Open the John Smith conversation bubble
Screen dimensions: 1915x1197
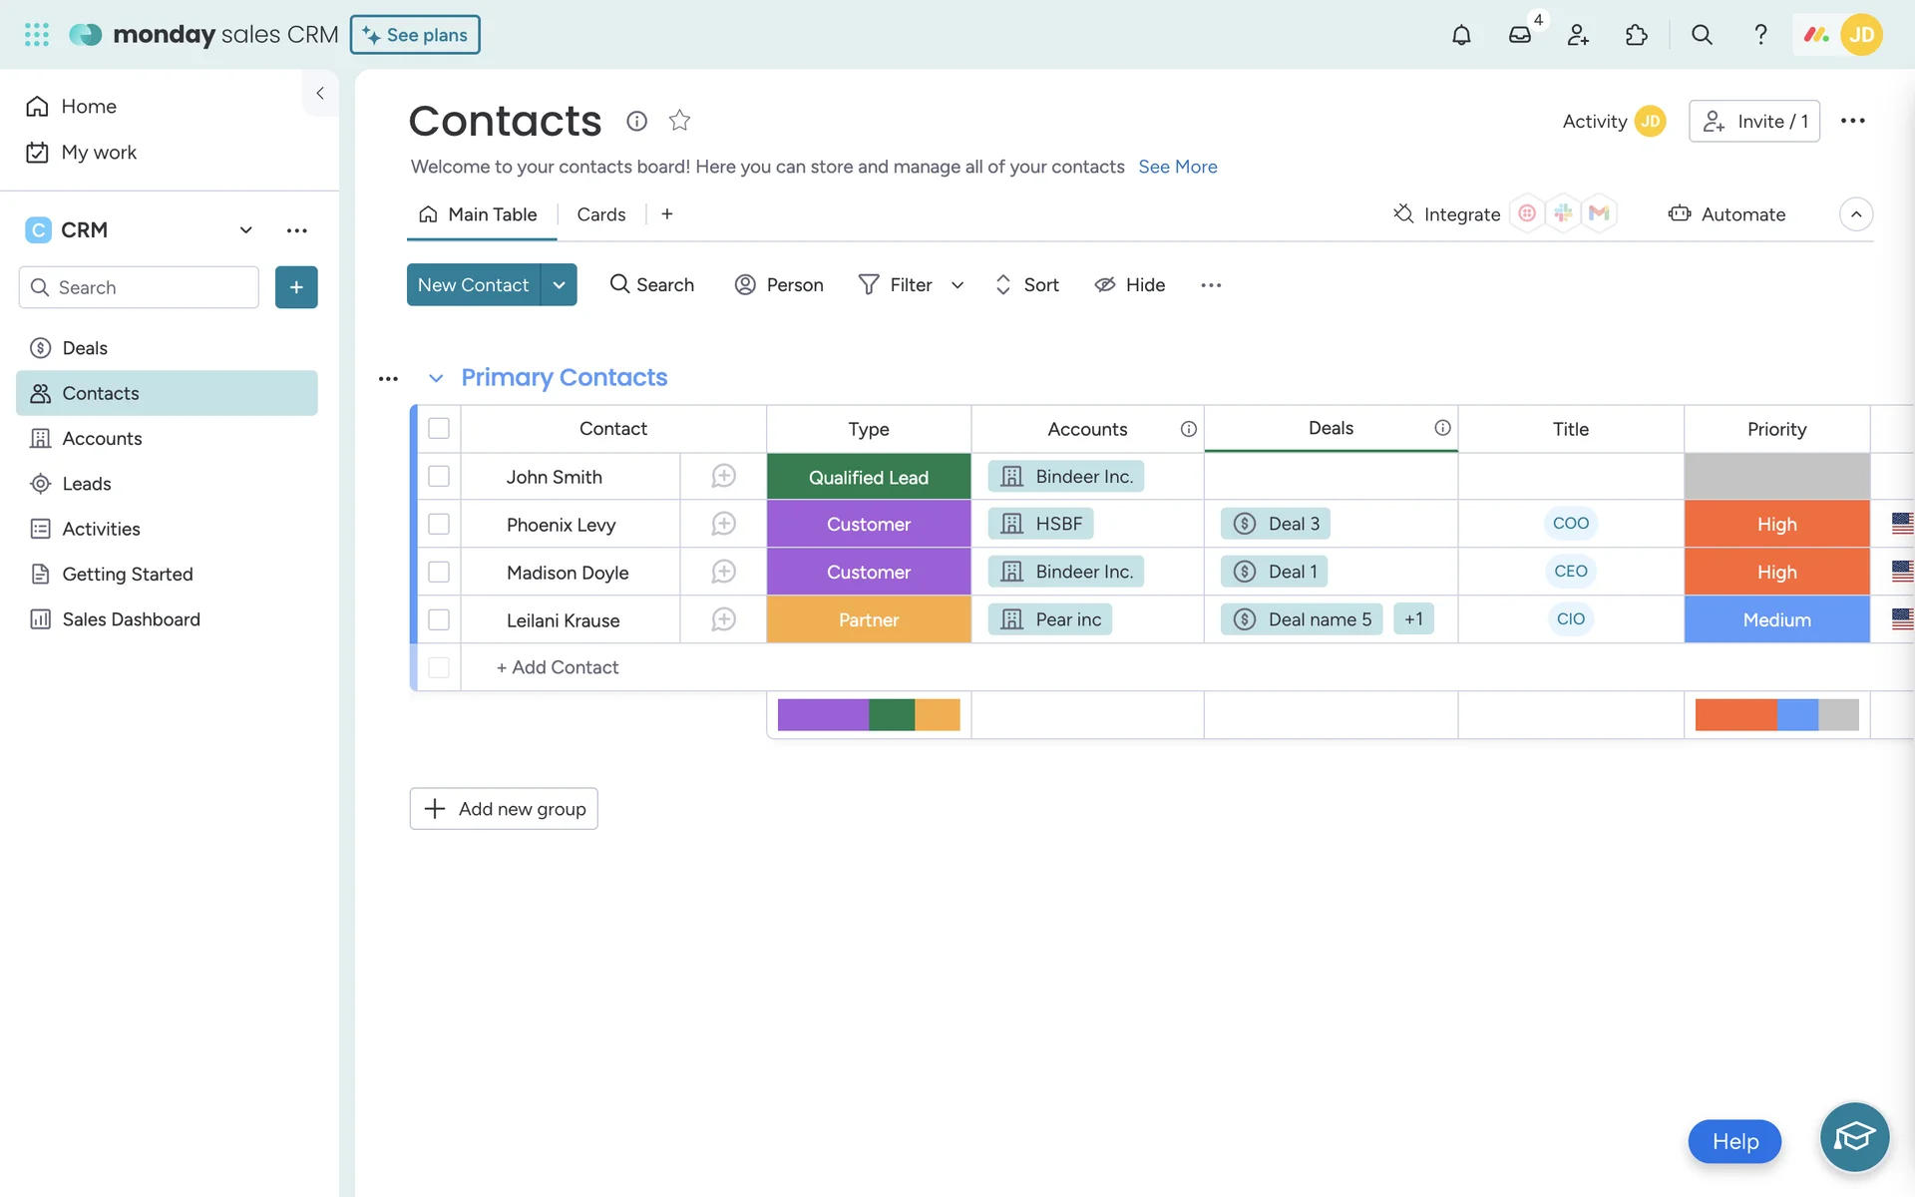(723, 477)
